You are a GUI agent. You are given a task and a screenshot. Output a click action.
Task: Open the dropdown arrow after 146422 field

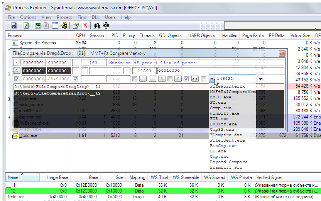click(261, 79)
